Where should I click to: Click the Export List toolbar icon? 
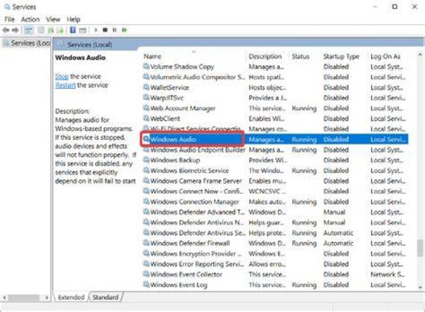click(61, 30)
